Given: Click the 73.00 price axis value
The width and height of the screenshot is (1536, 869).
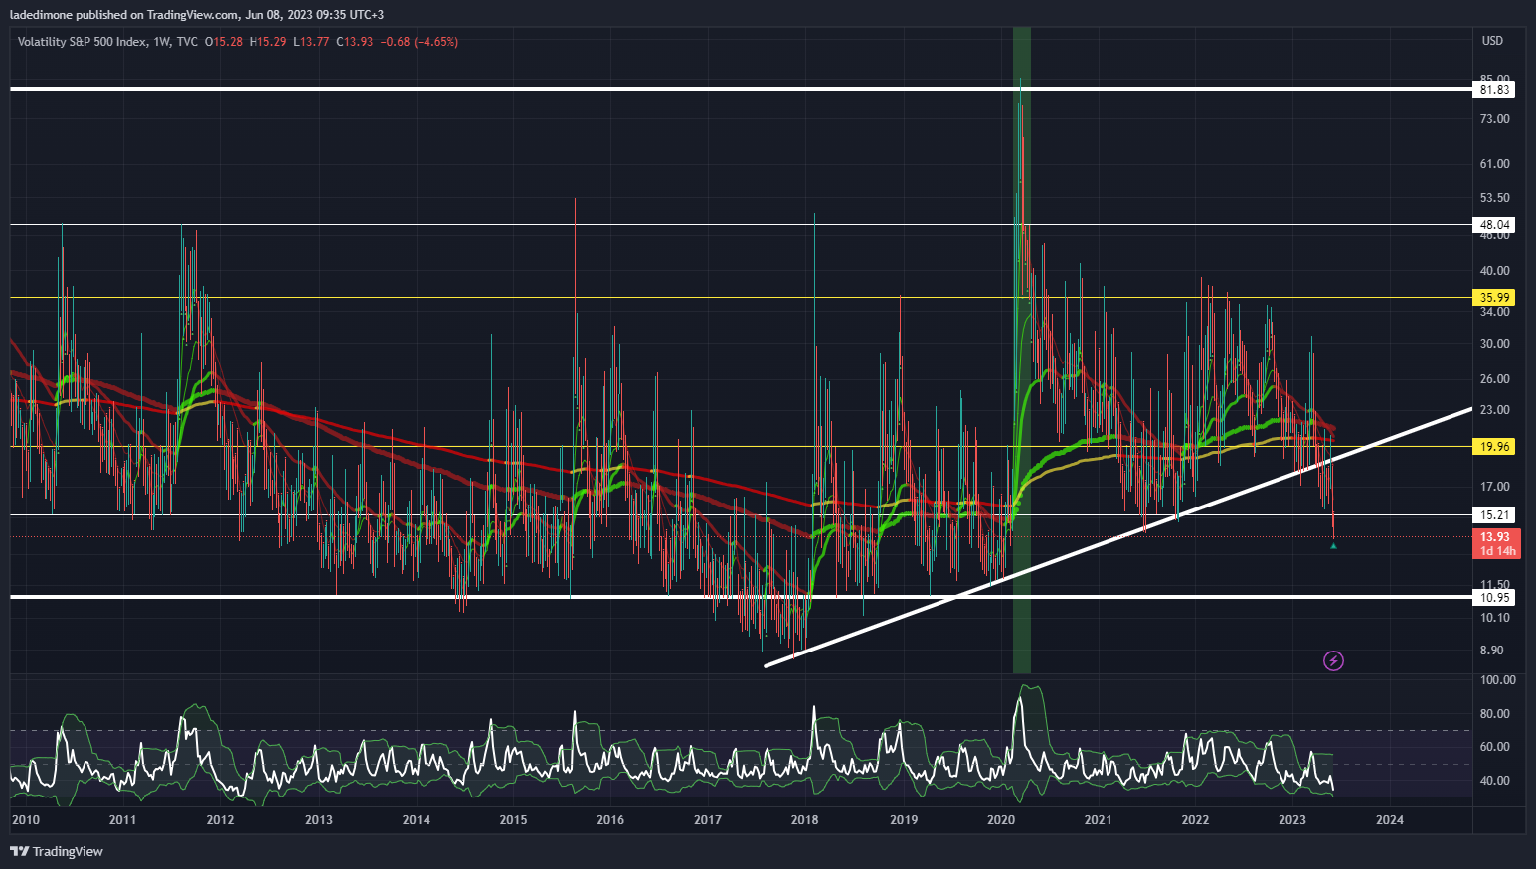Looking at the screenshot, I should click(x=1494, y=119).
